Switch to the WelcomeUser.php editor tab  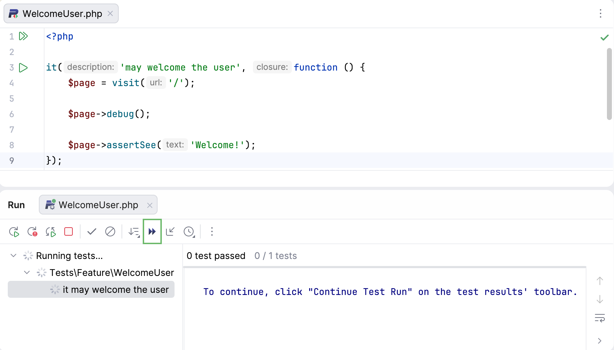coord(62,13)
